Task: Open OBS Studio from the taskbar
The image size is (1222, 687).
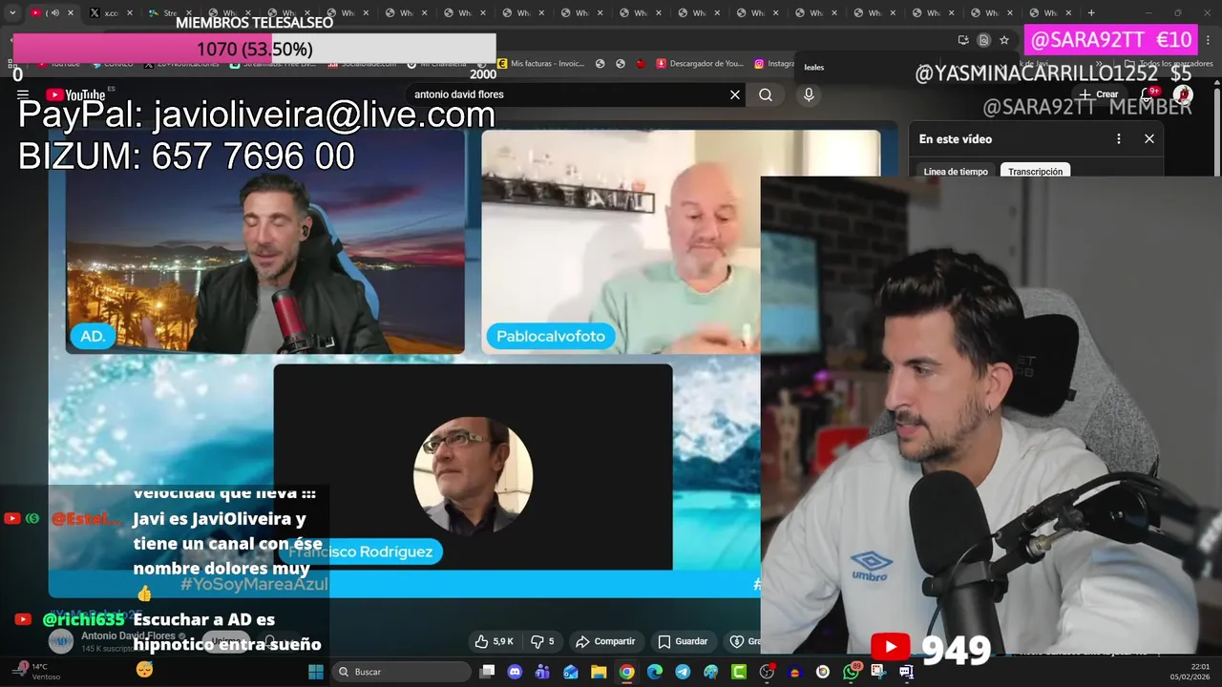Action: [x=767, y=672]
